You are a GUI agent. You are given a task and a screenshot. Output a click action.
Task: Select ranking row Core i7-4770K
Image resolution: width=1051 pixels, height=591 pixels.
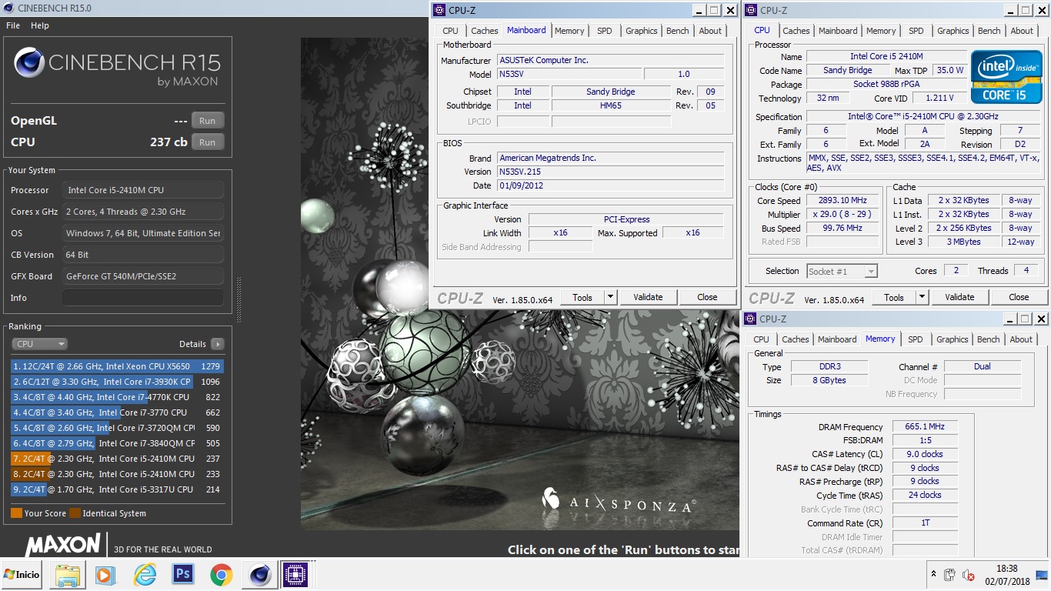point(117,397)
